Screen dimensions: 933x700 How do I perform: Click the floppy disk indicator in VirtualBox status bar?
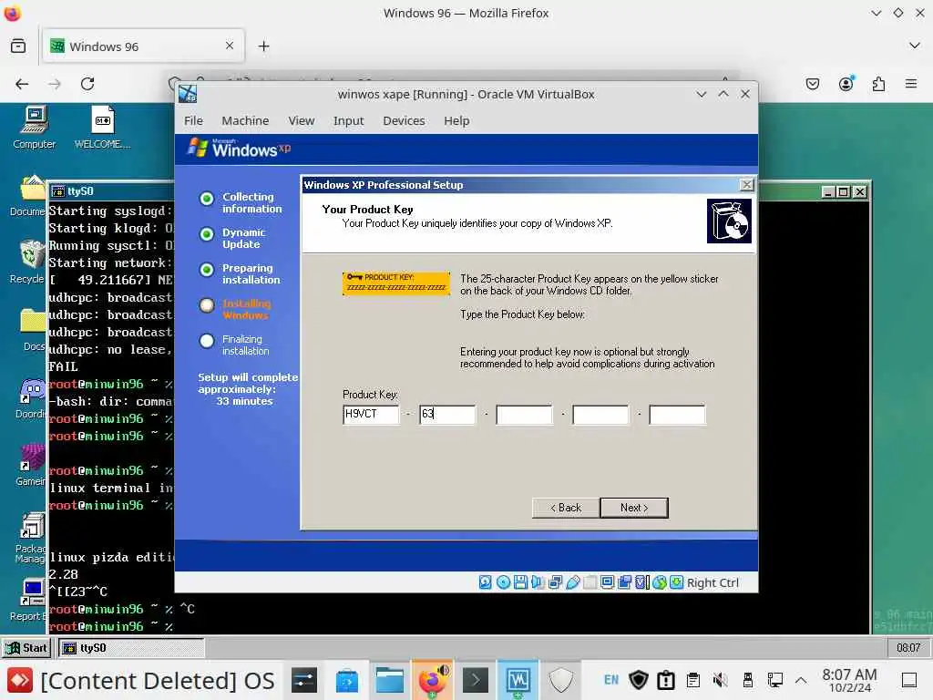pos(520,582)
